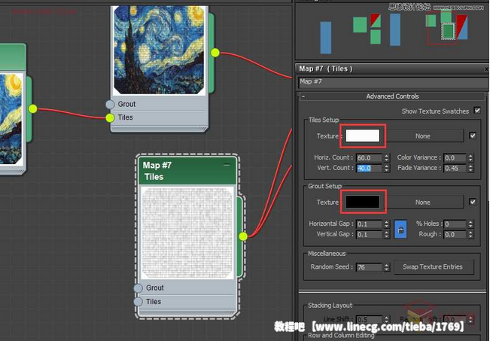Adjust the % Holes spinner
490x341 pixels.
(x=470, y=224)
